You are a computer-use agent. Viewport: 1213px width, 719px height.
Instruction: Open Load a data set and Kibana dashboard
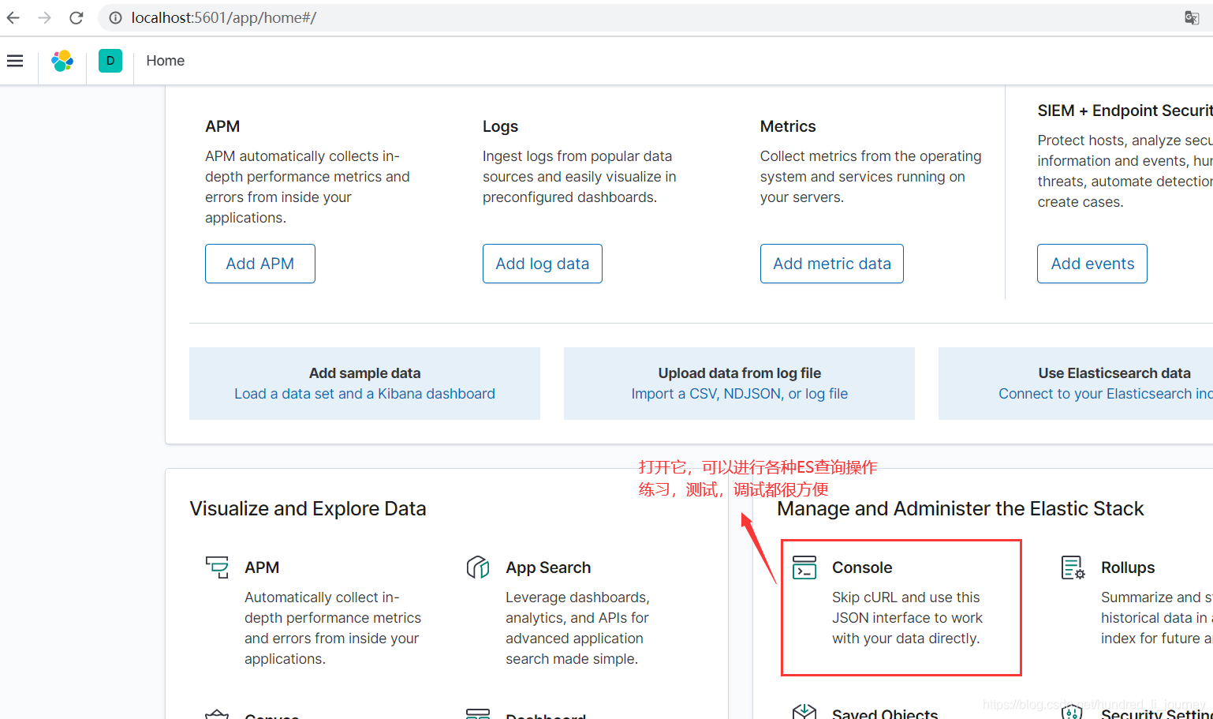(x=364, y=394)
